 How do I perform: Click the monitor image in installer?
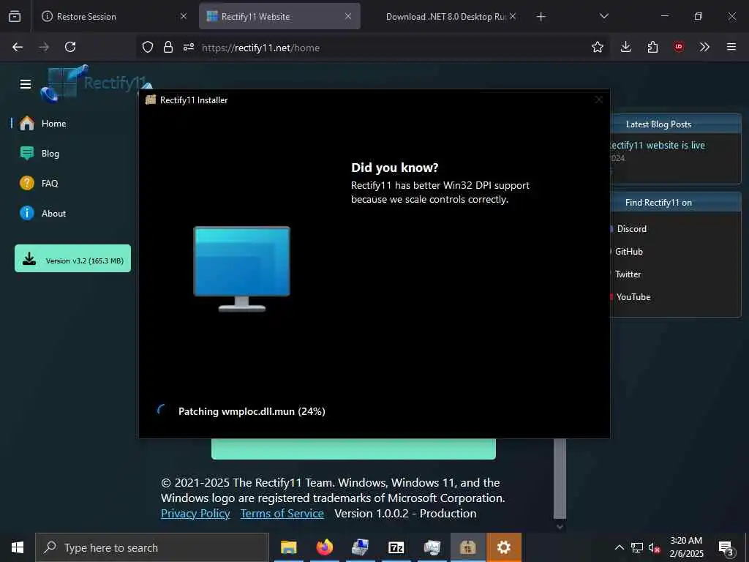241,269
